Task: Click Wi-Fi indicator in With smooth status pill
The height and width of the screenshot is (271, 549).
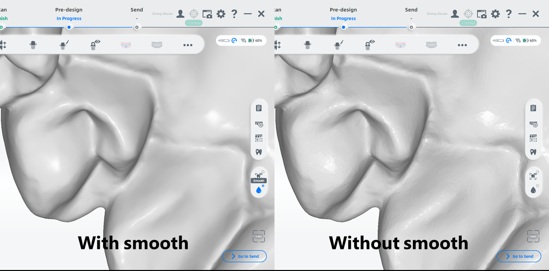Action: pyautogui.click(x=243, y=41)
